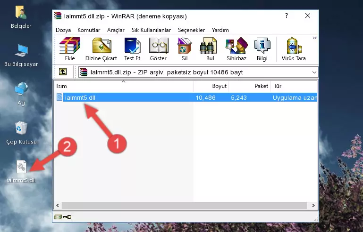Click the Ekle (Add) toolbar icon
Screen dimensions: 363x232
point(70,49)
